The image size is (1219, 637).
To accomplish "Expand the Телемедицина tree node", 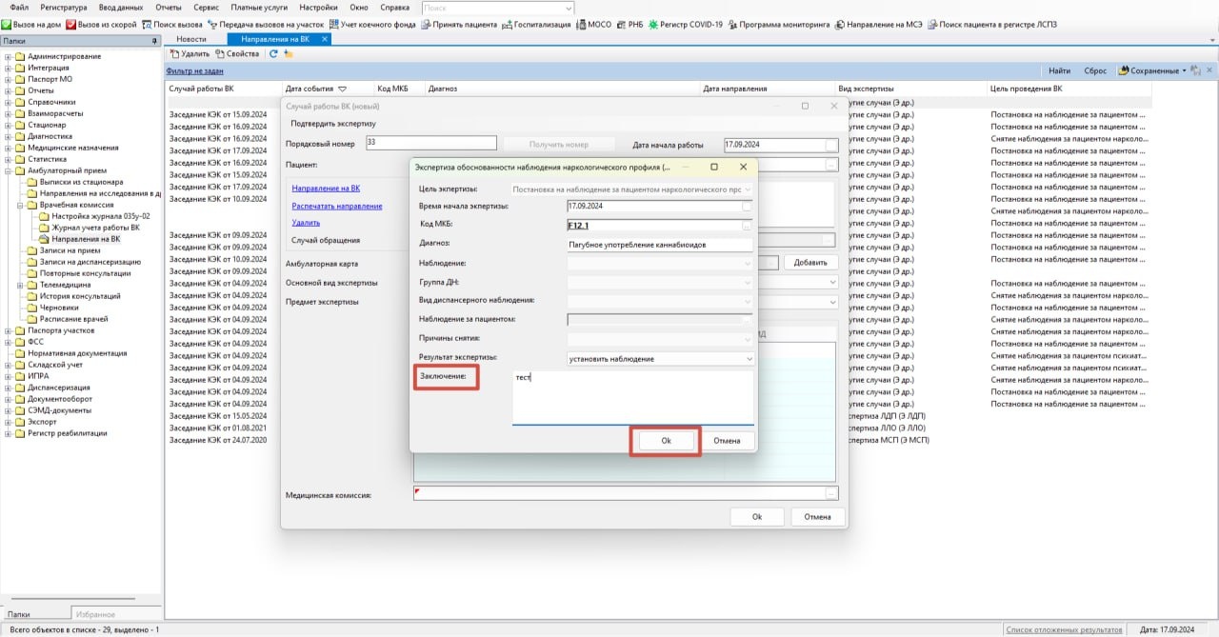I will tap(20, 285).
